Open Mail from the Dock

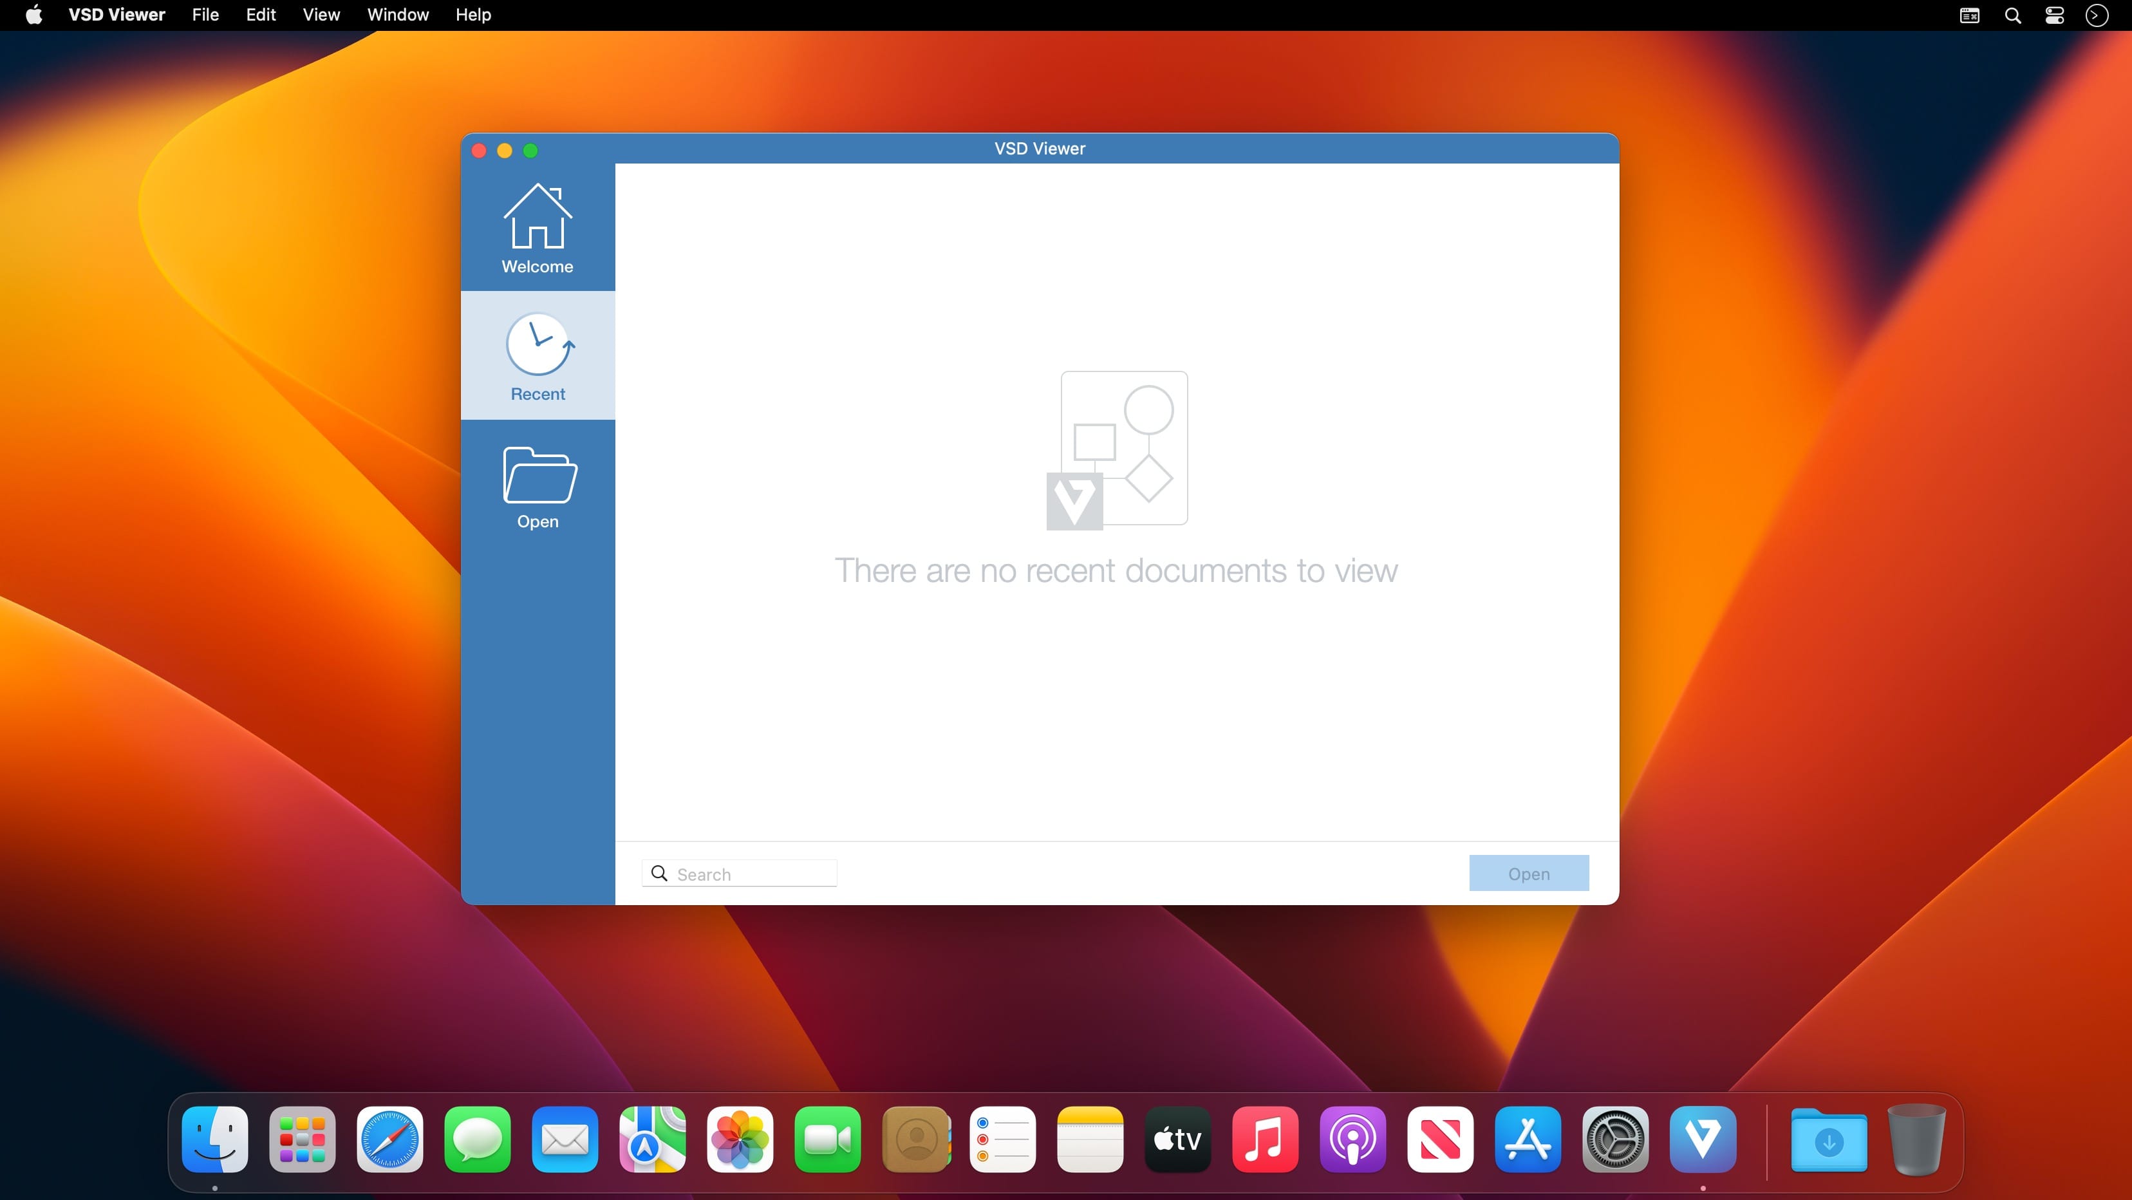coord(565,1139)
